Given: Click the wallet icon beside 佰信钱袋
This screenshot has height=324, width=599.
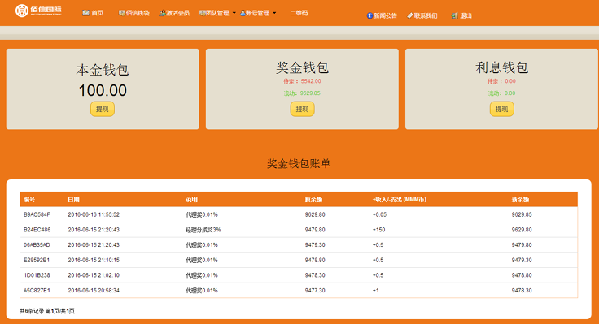Looking at the screenshot, I should (122, 13).
